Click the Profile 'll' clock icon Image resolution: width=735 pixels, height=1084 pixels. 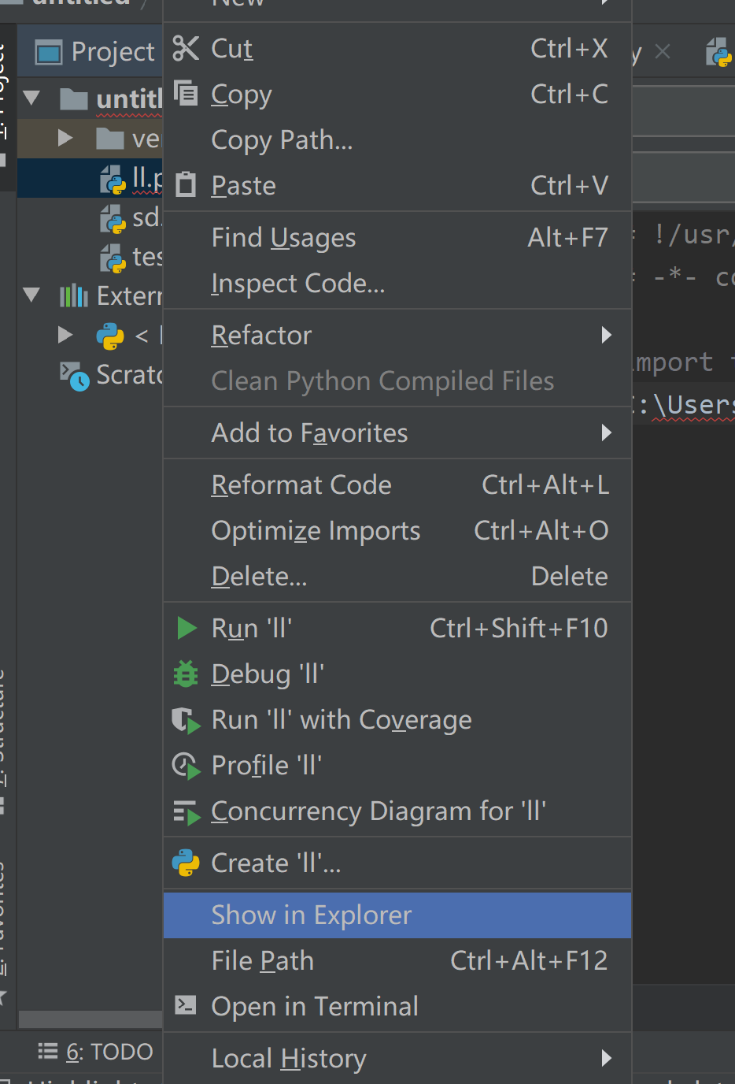pos(186,765)
